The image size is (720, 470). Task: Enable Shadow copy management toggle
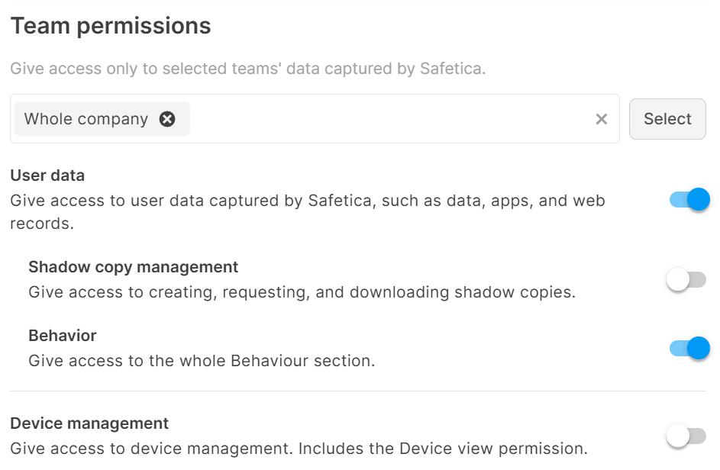pyautogui.click(x=687, y=280)
